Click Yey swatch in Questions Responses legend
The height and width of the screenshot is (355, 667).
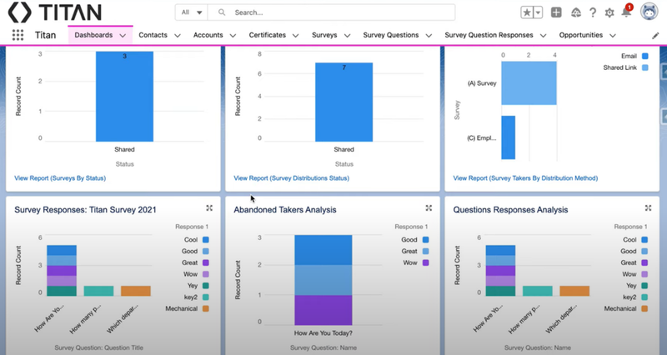[x=644, y=286]
